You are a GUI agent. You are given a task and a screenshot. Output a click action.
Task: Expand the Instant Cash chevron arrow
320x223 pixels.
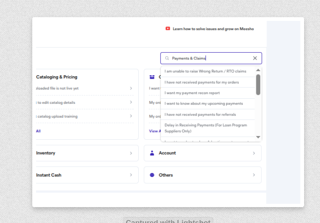(131, 175)
